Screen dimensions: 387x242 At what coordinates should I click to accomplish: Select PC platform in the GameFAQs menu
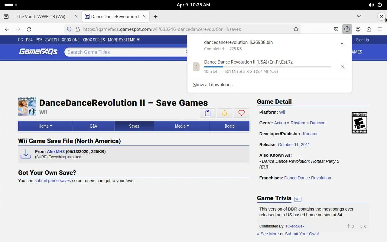point(21,40)
